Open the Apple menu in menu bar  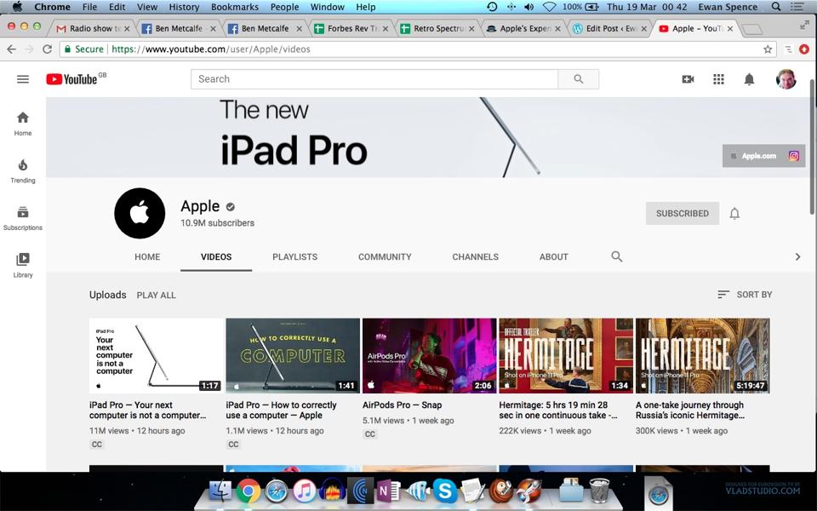[17, 7]
